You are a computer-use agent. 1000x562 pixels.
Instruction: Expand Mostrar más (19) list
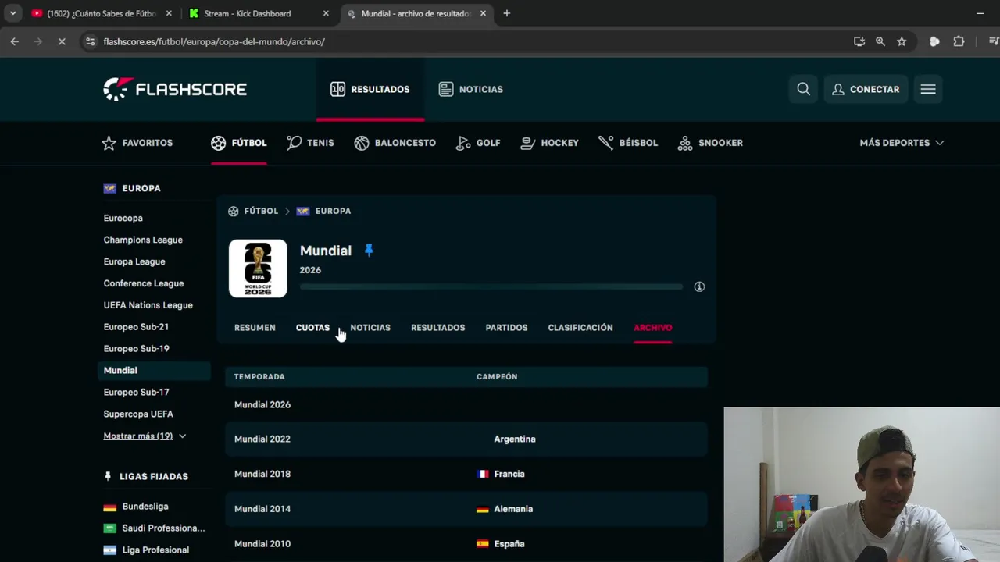(145, 436)
